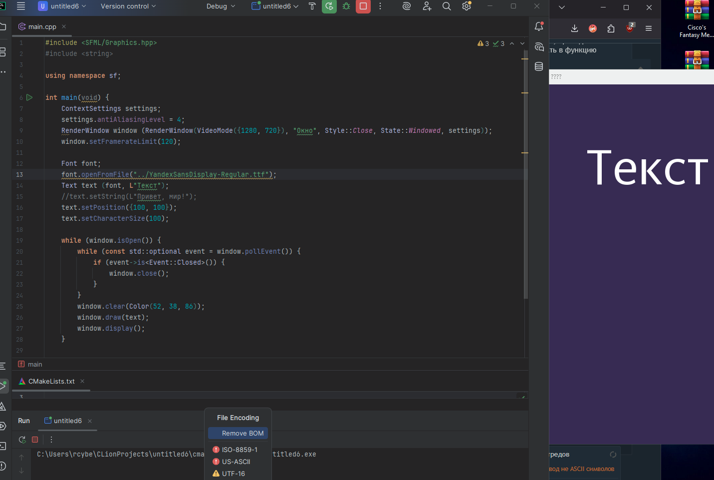Image resolution: width=714 pixels, height=480 pixels.
Task: Open the Database tool window icon
Action: coord(539,66)
